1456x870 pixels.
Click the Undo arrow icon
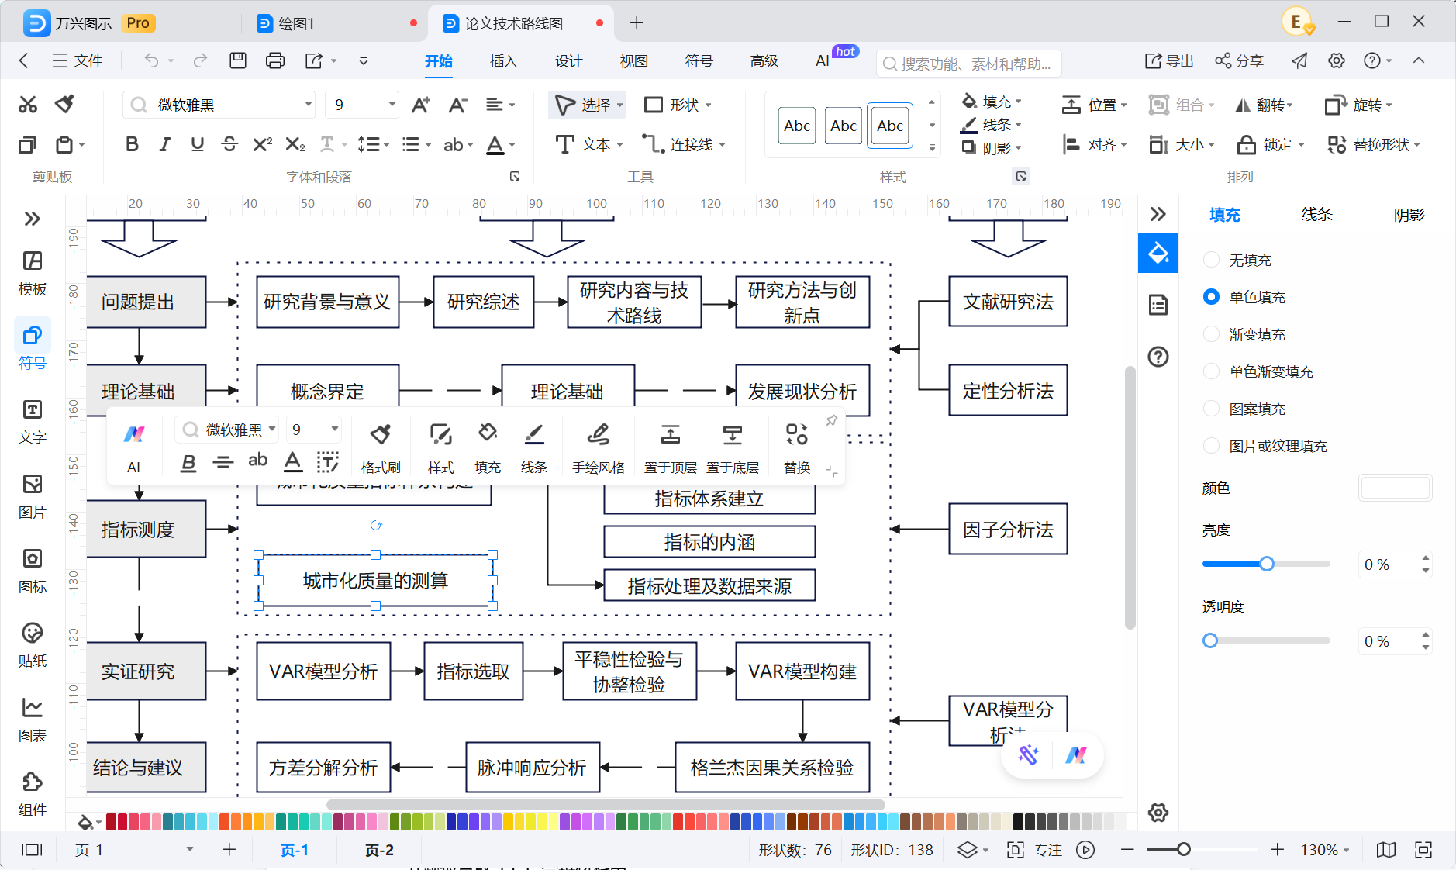pyautogui.click(x=151, y=60)
